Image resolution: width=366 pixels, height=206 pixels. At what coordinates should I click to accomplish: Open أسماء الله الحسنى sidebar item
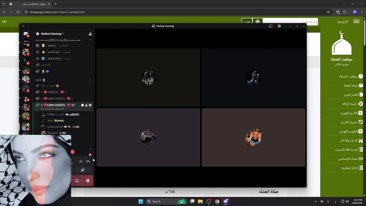pos(342,150)
